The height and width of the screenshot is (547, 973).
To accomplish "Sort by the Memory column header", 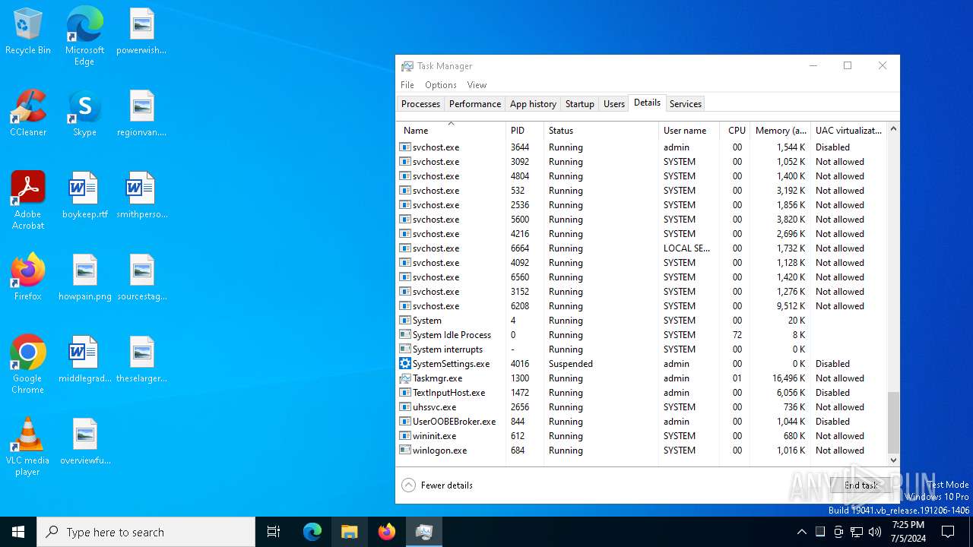I will click(780, 130).
